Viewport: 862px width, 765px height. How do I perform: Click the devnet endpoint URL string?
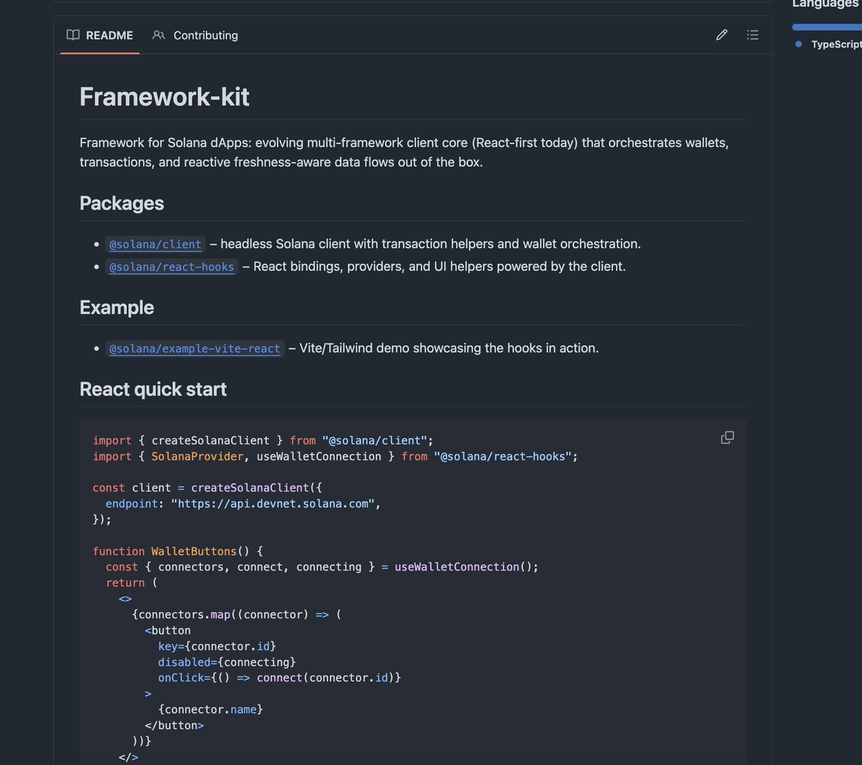point(273,504)
